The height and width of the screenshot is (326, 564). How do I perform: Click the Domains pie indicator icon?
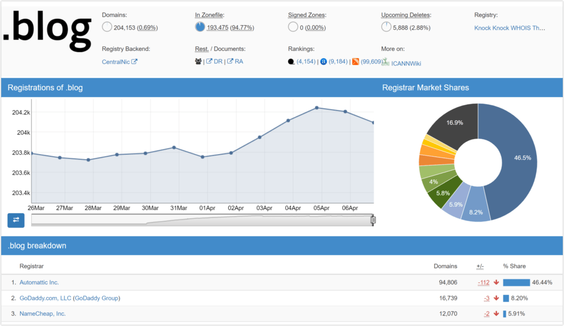pyautogui.click(x=107, y=27)
